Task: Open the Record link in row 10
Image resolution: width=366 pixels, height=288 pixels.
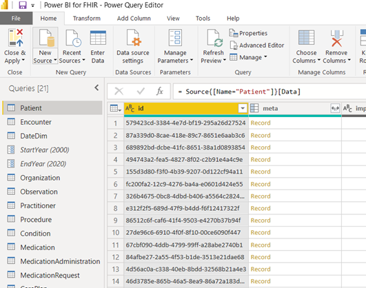Action: pyautogui.click(x=261, y=232)
